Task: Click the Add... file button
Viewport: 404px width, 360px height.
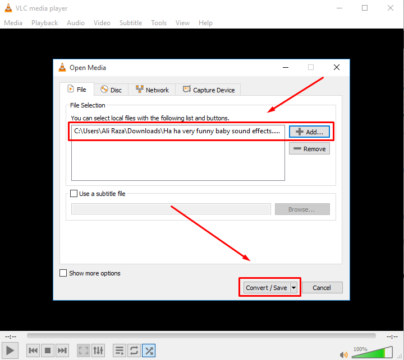Action: [x=309, y=132]
